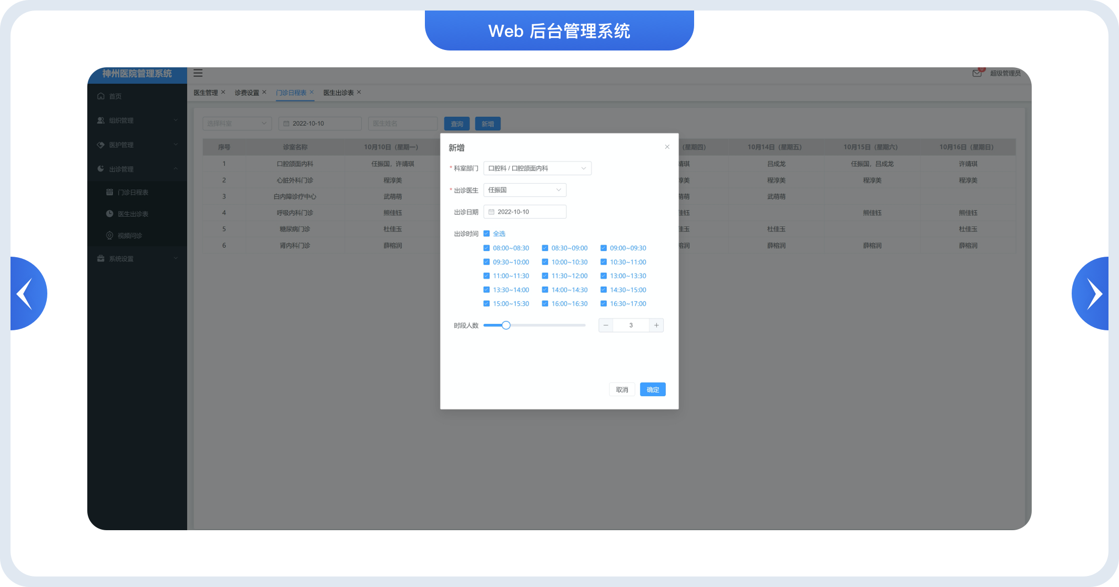Open the 科室部门 dropdown

[537, 168]
